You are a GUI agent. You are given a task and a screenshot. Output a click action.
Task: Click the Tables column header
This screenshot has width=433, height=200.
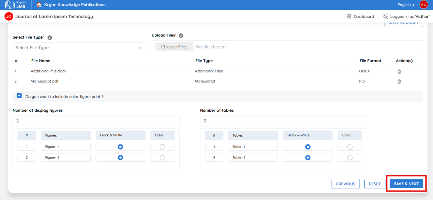tap(253, 135)
